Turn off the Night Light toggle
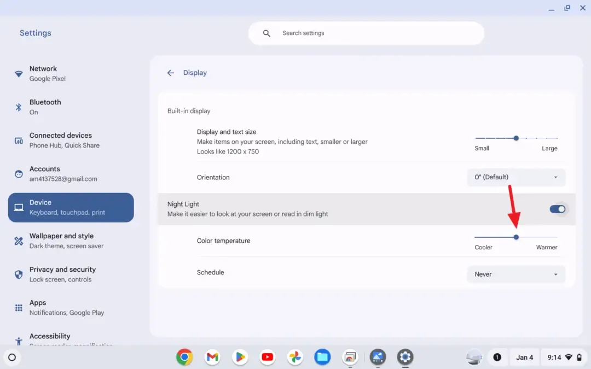Image resolution: width=591 pixels, height=369 pixels. tap(558, 209)
